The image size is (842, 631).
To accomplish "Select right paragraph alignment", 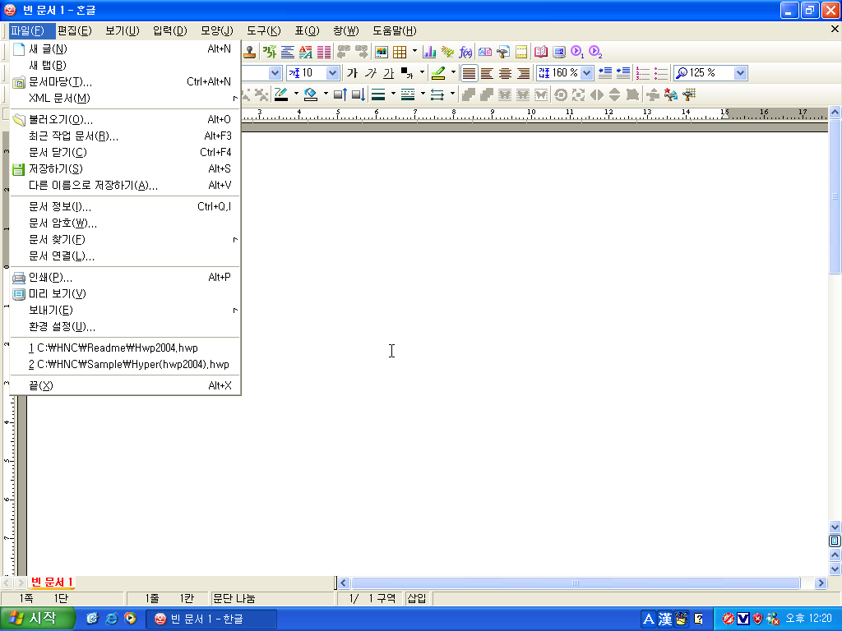I will [x=523, y=72].
